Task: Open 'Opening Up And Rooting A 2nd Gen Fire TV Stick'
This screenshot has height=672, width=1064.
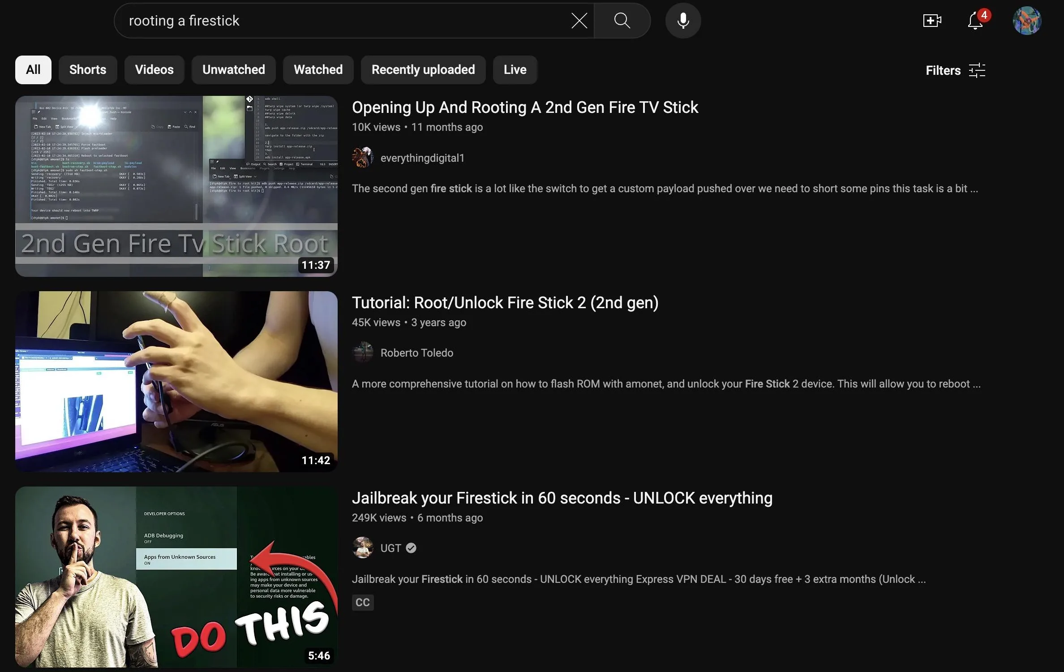Action: pyautogui.click(x=525, y=108)
